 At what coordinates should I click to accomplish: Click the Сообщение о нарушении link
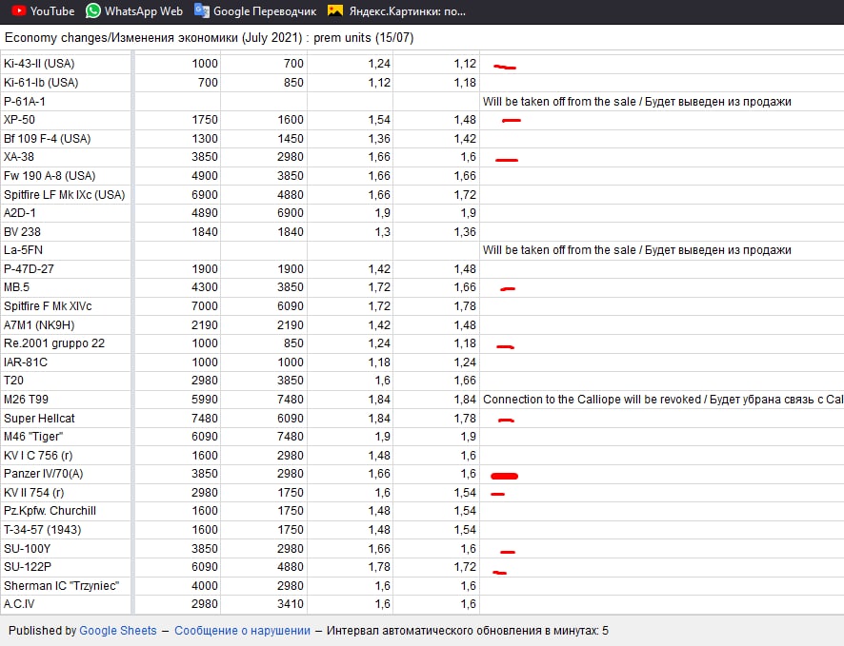(x=242, y=631)
